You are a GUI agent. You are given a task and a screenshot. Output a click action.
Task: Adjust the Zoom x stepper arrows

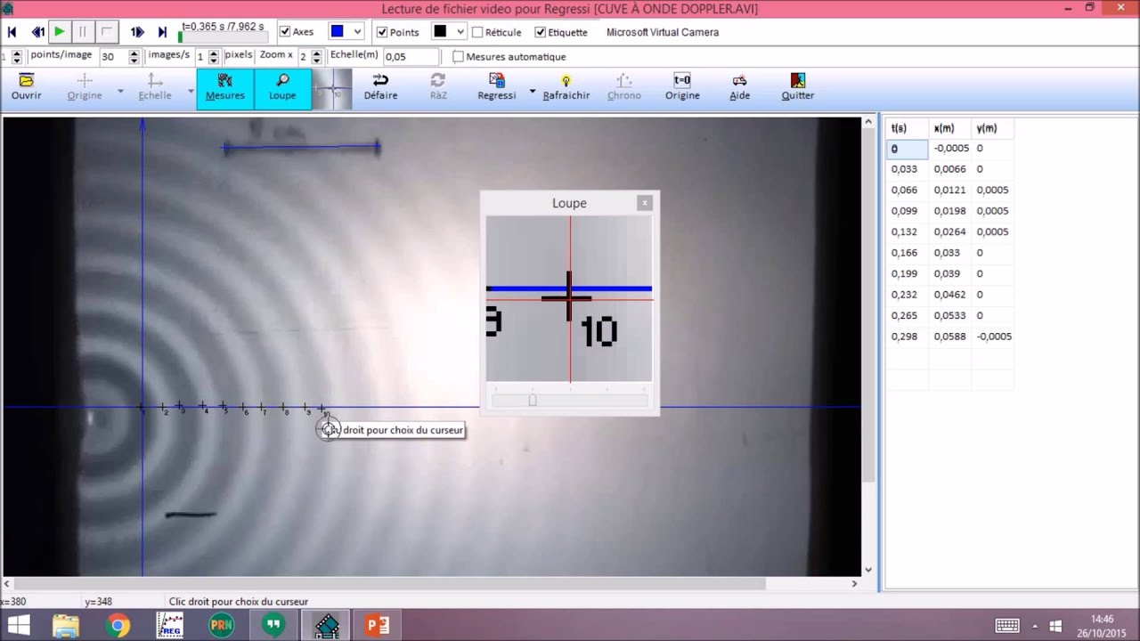pos(316,56)
